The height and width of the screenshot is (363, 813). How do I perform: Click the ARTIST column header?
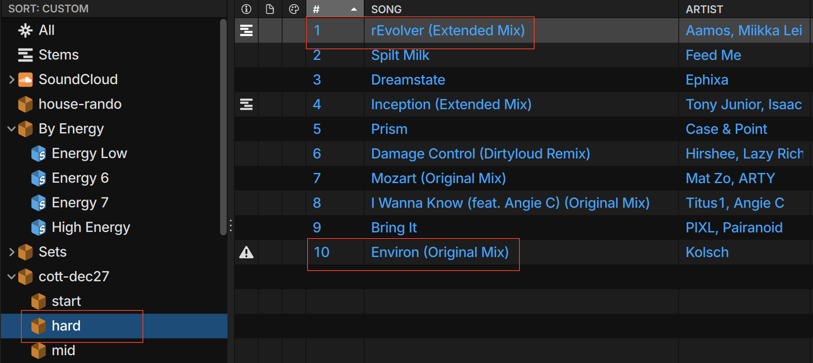point(704,9)
